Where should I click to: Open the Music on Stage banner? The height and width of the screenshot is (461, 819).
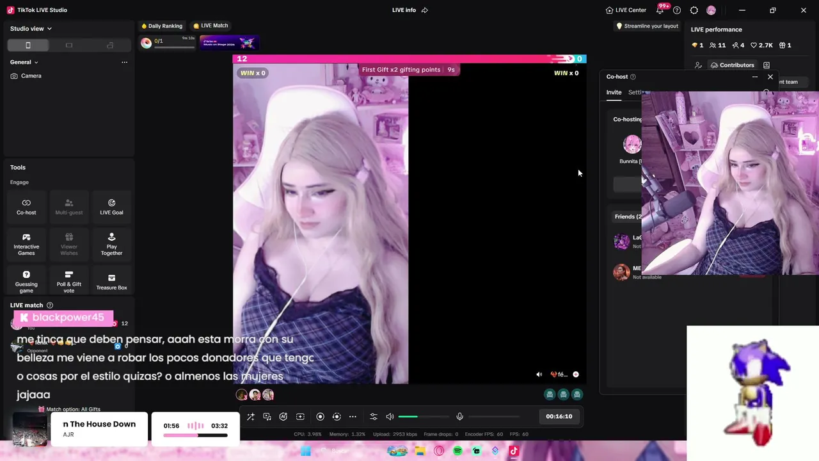pyautogui.click(x=228, y=43)
